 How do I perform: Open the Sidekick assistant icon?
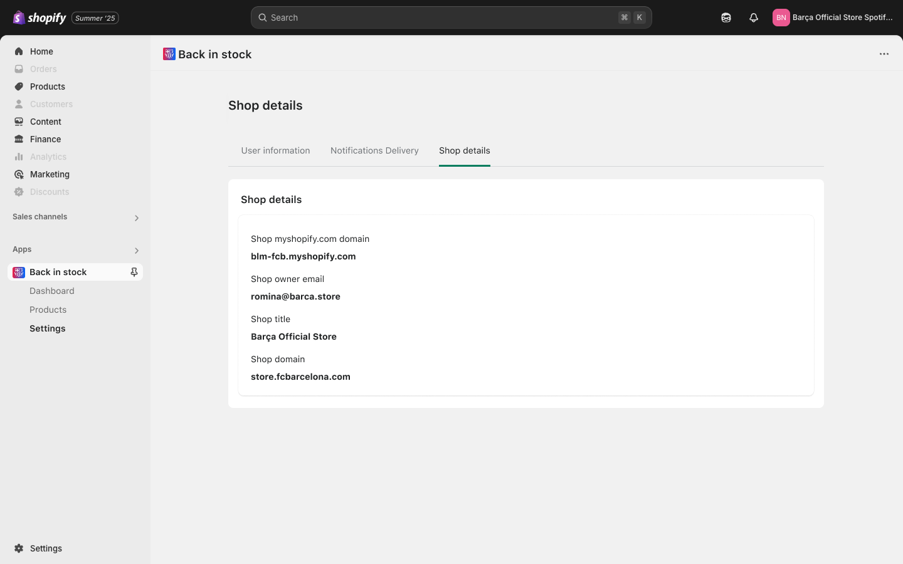726,18
